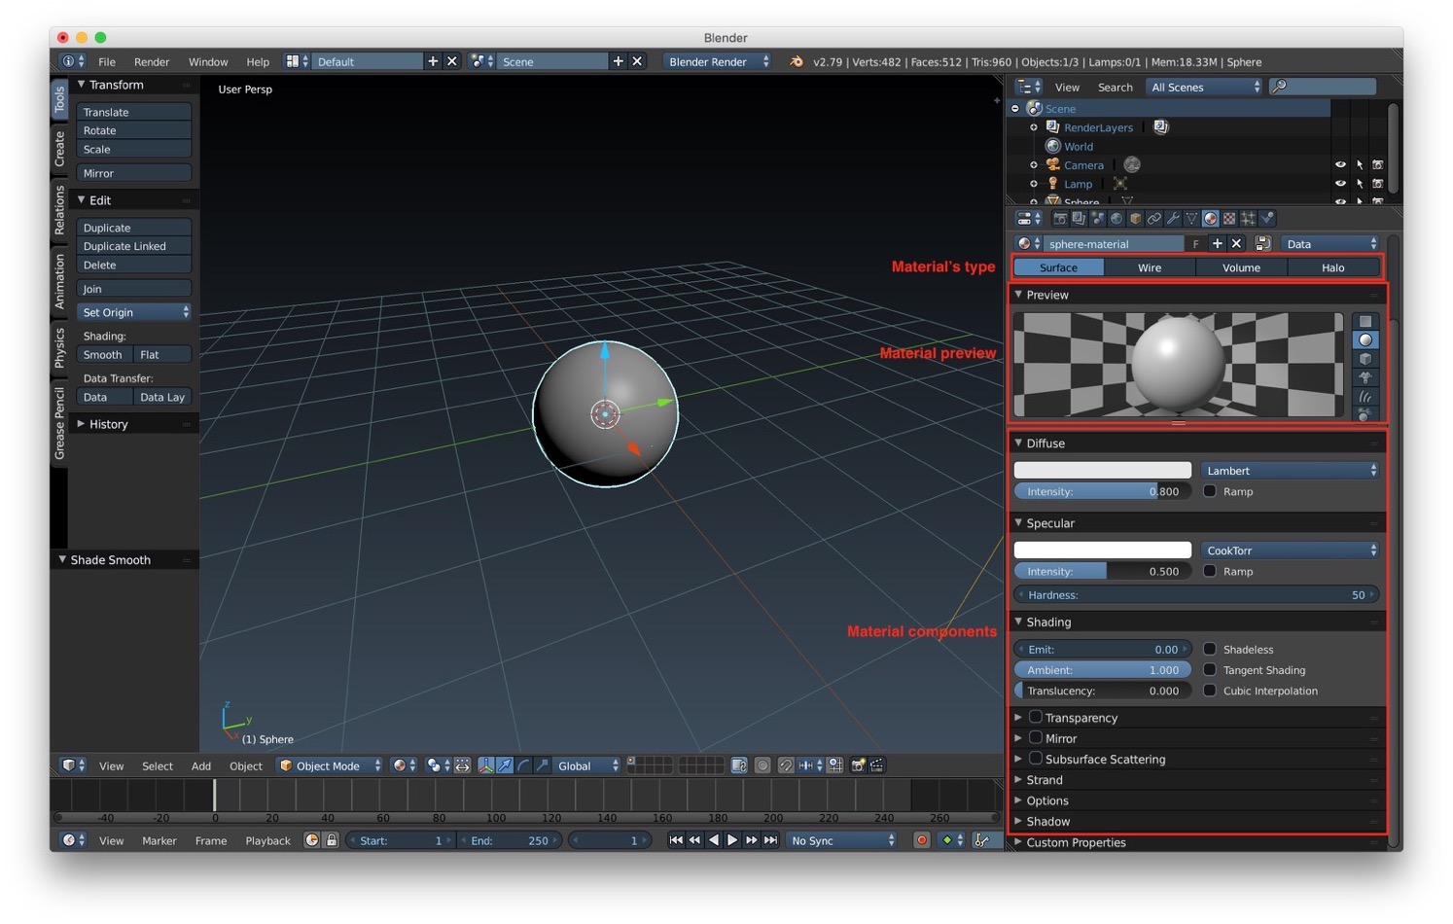The width and height of the screenshot is (1453, 924).
Task: Click the record keyframe red button
Action: click(x=921, y=840)
